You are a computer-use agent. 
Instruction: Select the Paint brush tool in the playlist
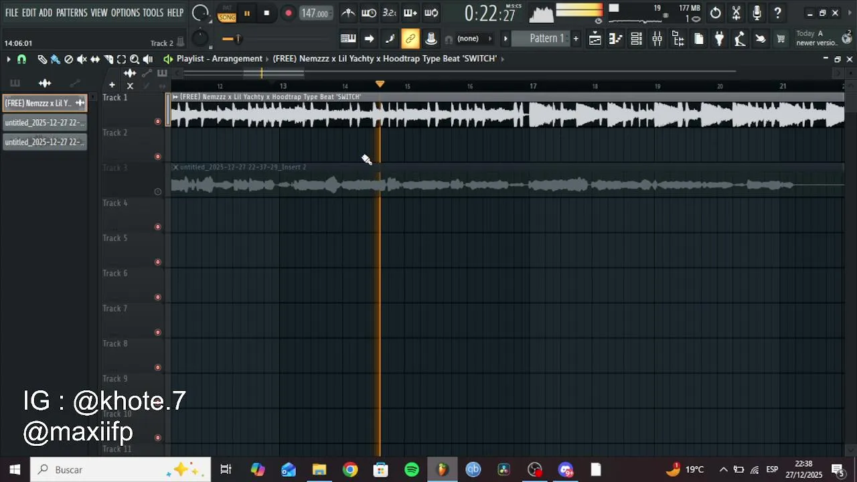click(x=56, y=59)
